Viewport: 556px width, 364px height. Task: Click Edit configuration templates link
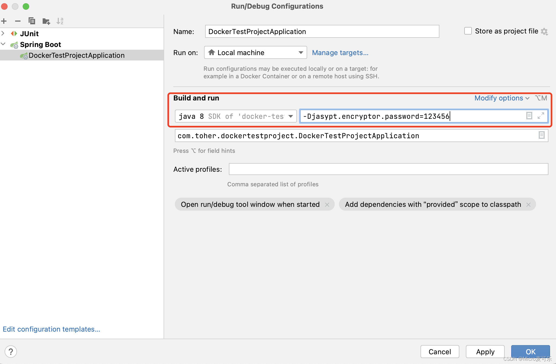pos(52,329)
